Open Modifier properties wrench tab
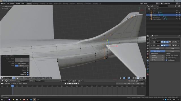181x101 pixels. 148,60
